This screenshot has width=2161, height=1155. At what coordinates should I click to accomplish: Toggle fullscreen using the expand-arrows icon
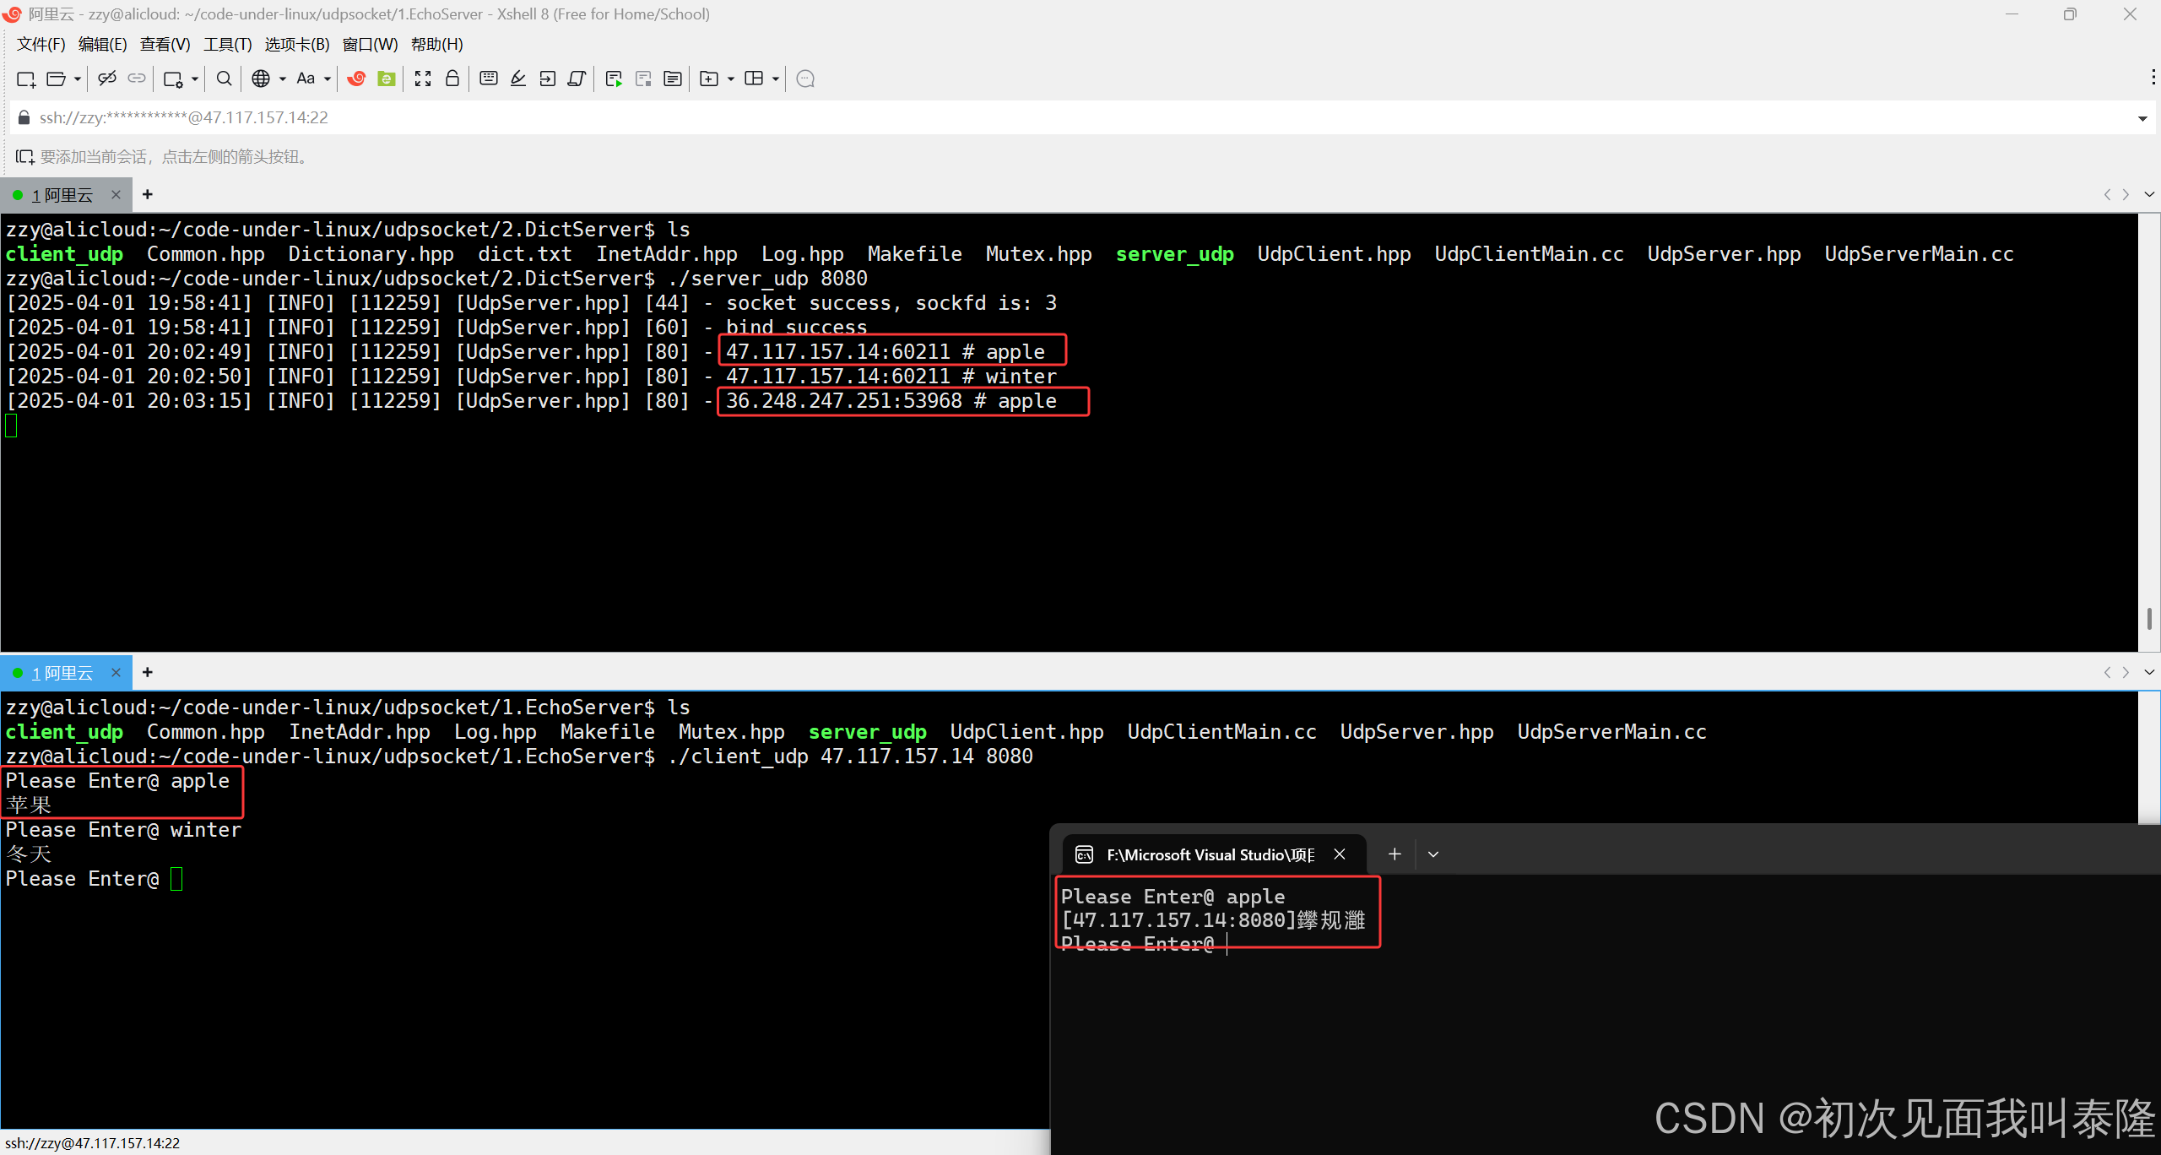click(x=423, y=79)
